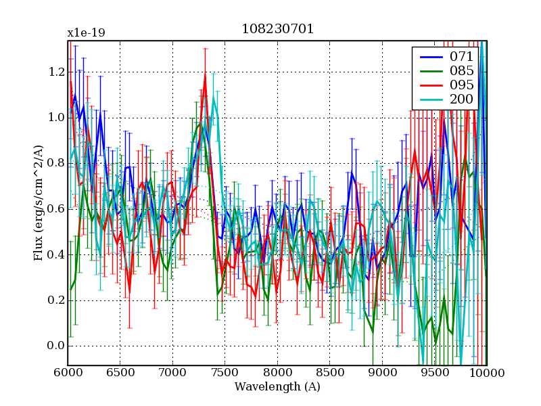Select the 085 legend label
The width and height of the screenshot is (541, 406).
point(462,70)
